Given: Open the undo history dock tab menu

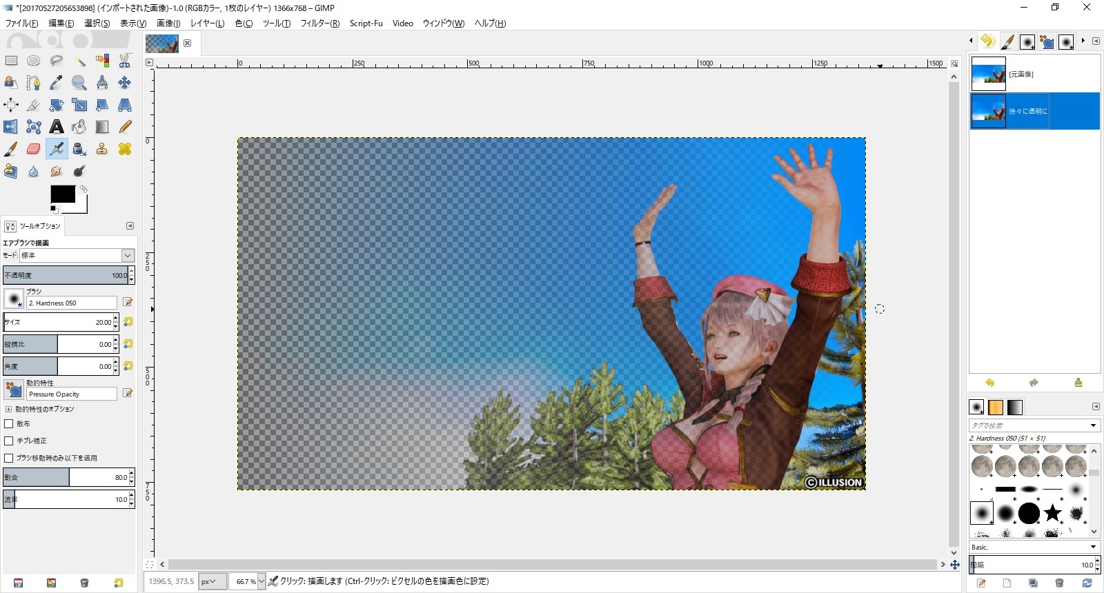Looking at the screenshot, I should tap(1096, 41).
